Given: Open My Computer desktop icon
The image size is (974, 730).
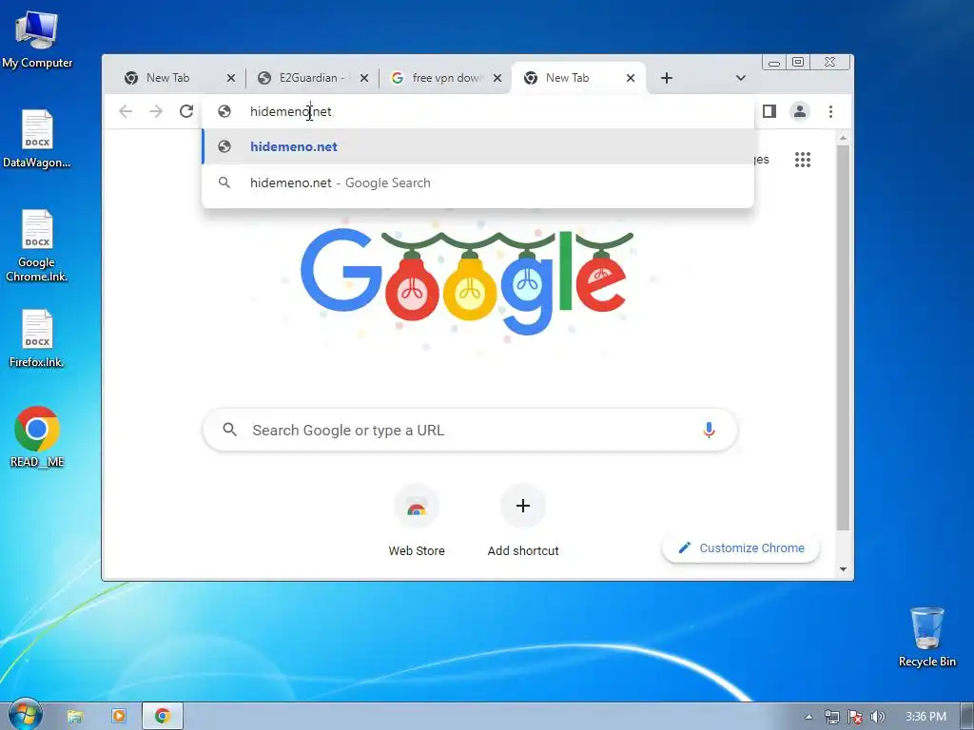Looking at the screenshot, I should 37,38.
